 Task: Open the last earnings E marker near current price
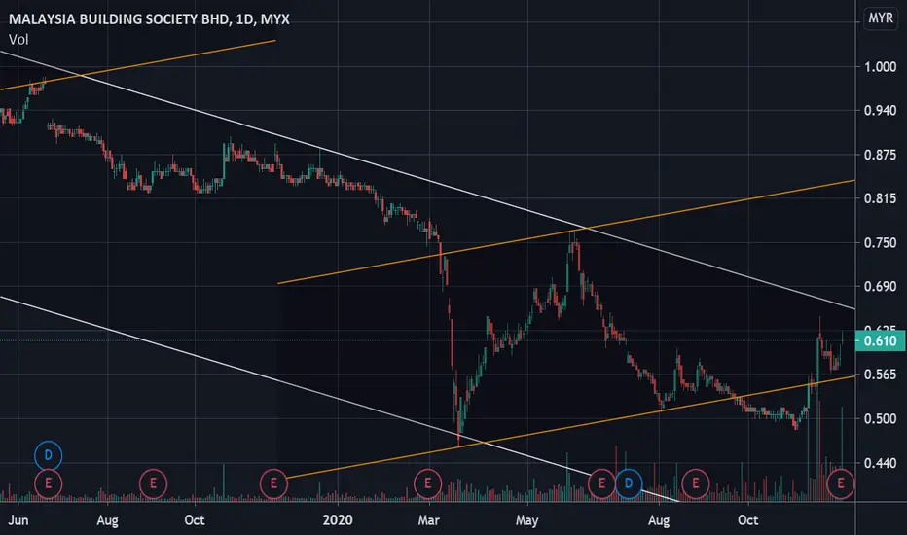point(841,482)
